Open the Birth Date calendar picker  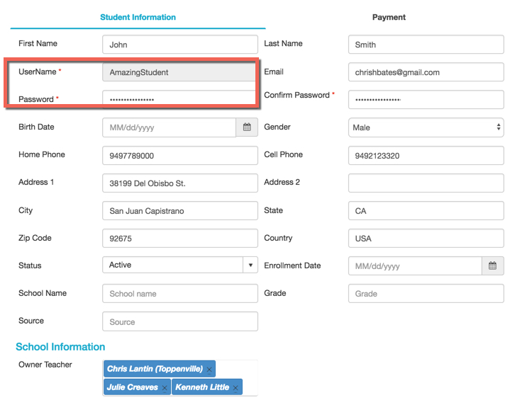coord(247,127)
